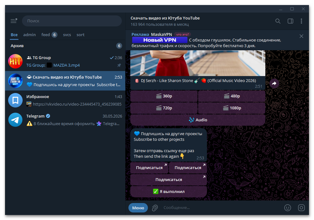Open the hamburger main menu

14,21
